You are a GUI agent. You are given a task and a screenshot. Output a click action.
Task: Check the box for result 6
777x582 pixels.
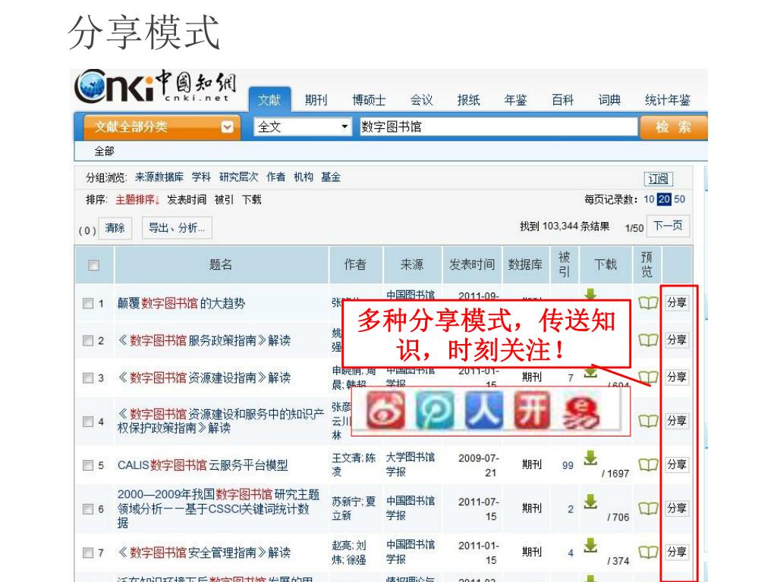point(88,508)
